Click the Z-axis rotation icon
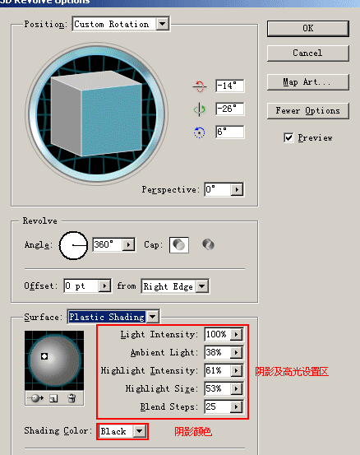360x455 pixels. 200,132
